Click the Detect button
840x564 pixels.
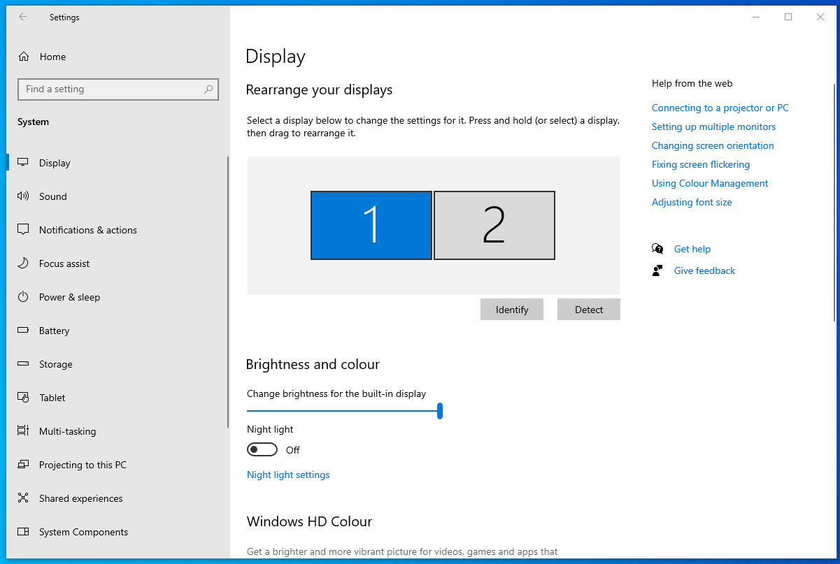(589, 310)
